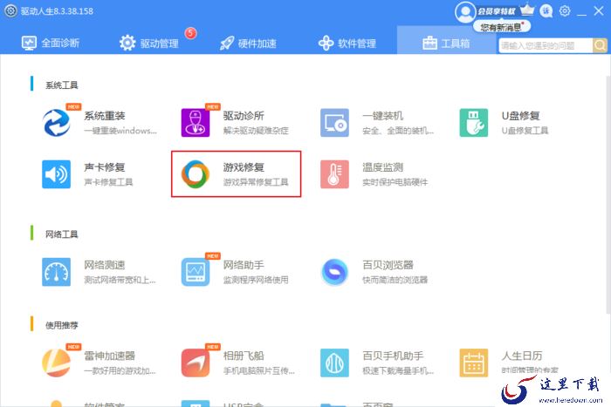This screenshot has width=611, height=407.
Task: Click the 系统重装 title text
Action: tap(105, 116)
